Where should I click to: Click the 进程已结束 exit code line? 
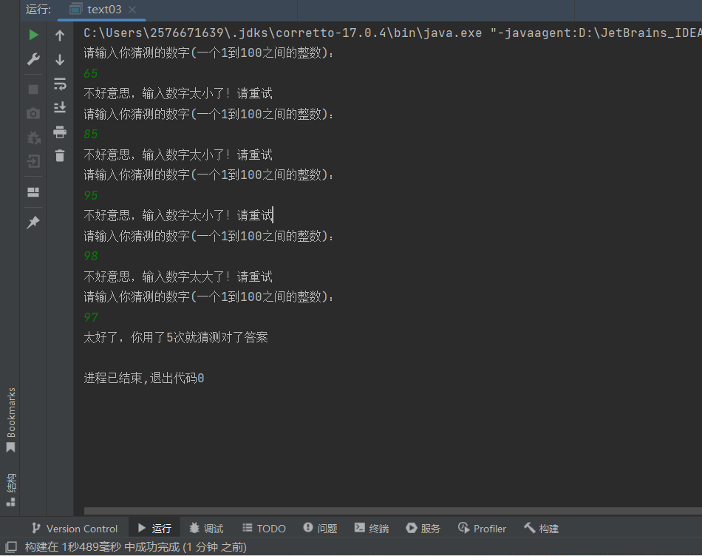144,378
